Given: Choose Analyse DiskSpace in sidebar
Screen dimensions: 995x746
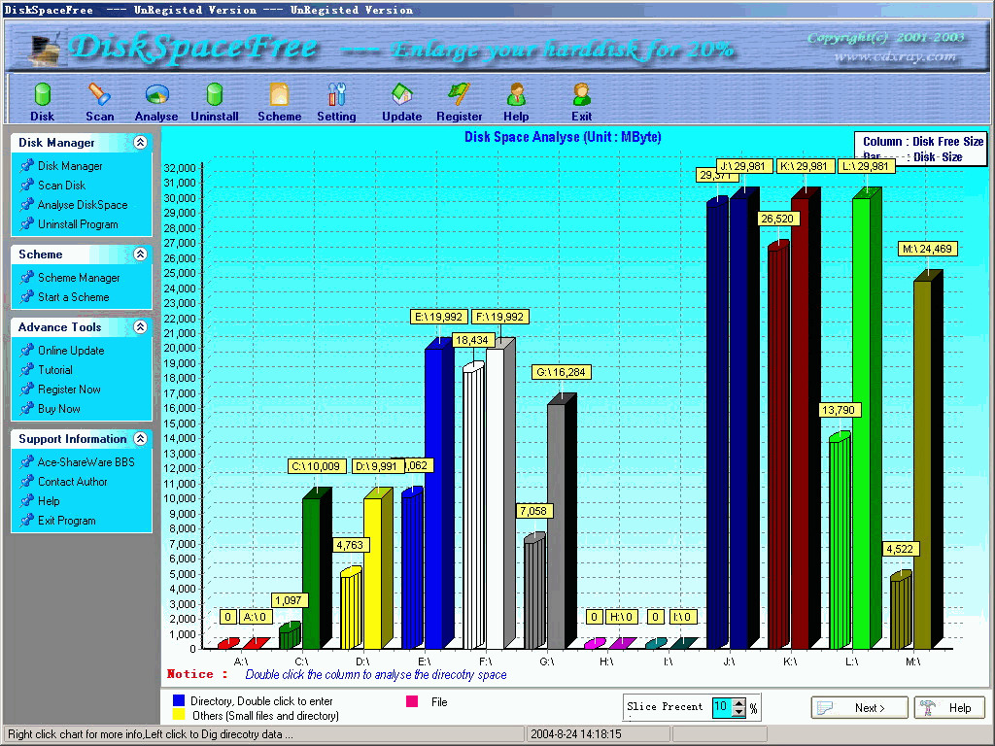Looking at the screenshot, I should (x=83, y=205).
